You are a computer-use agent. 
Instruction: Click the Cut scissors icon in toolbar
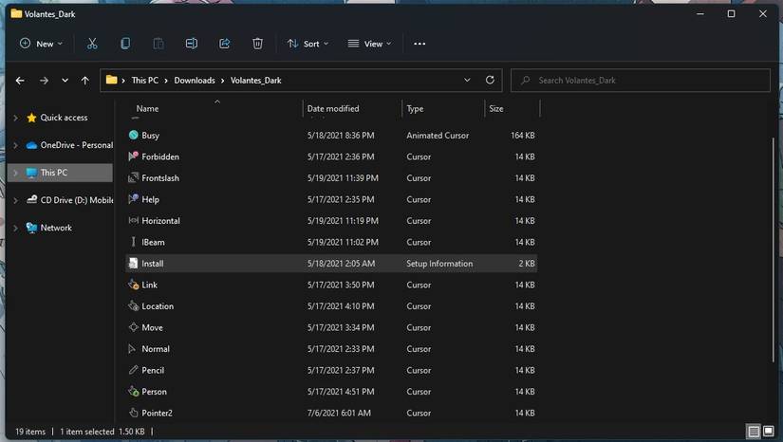click(x=92, y=44)
